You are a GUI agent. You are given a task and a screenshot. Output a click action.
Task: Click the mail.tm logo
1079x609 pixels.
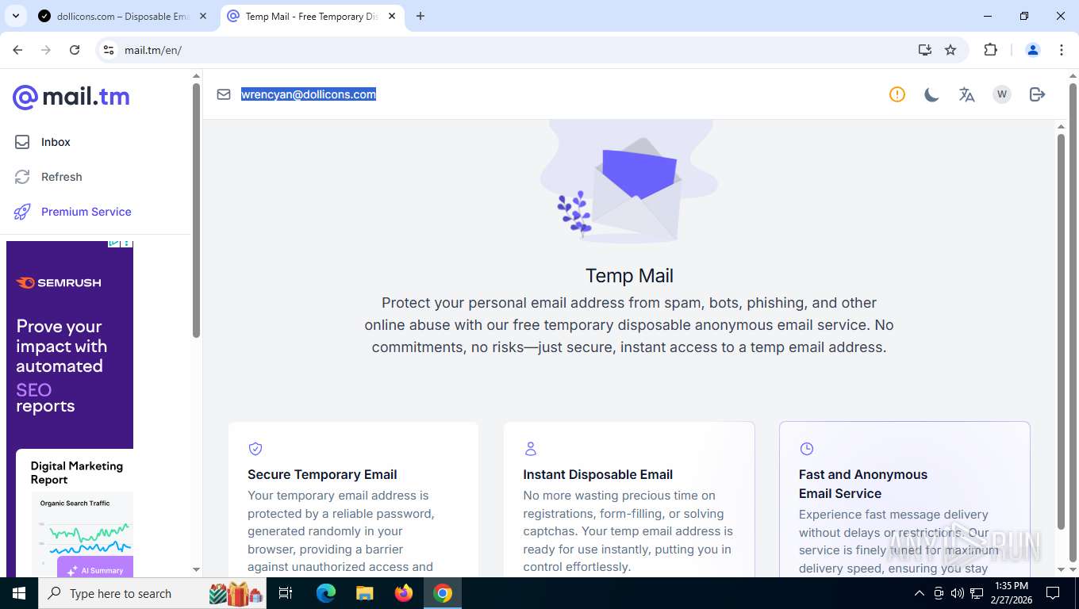pyautogui.click(x=71, y=97)
